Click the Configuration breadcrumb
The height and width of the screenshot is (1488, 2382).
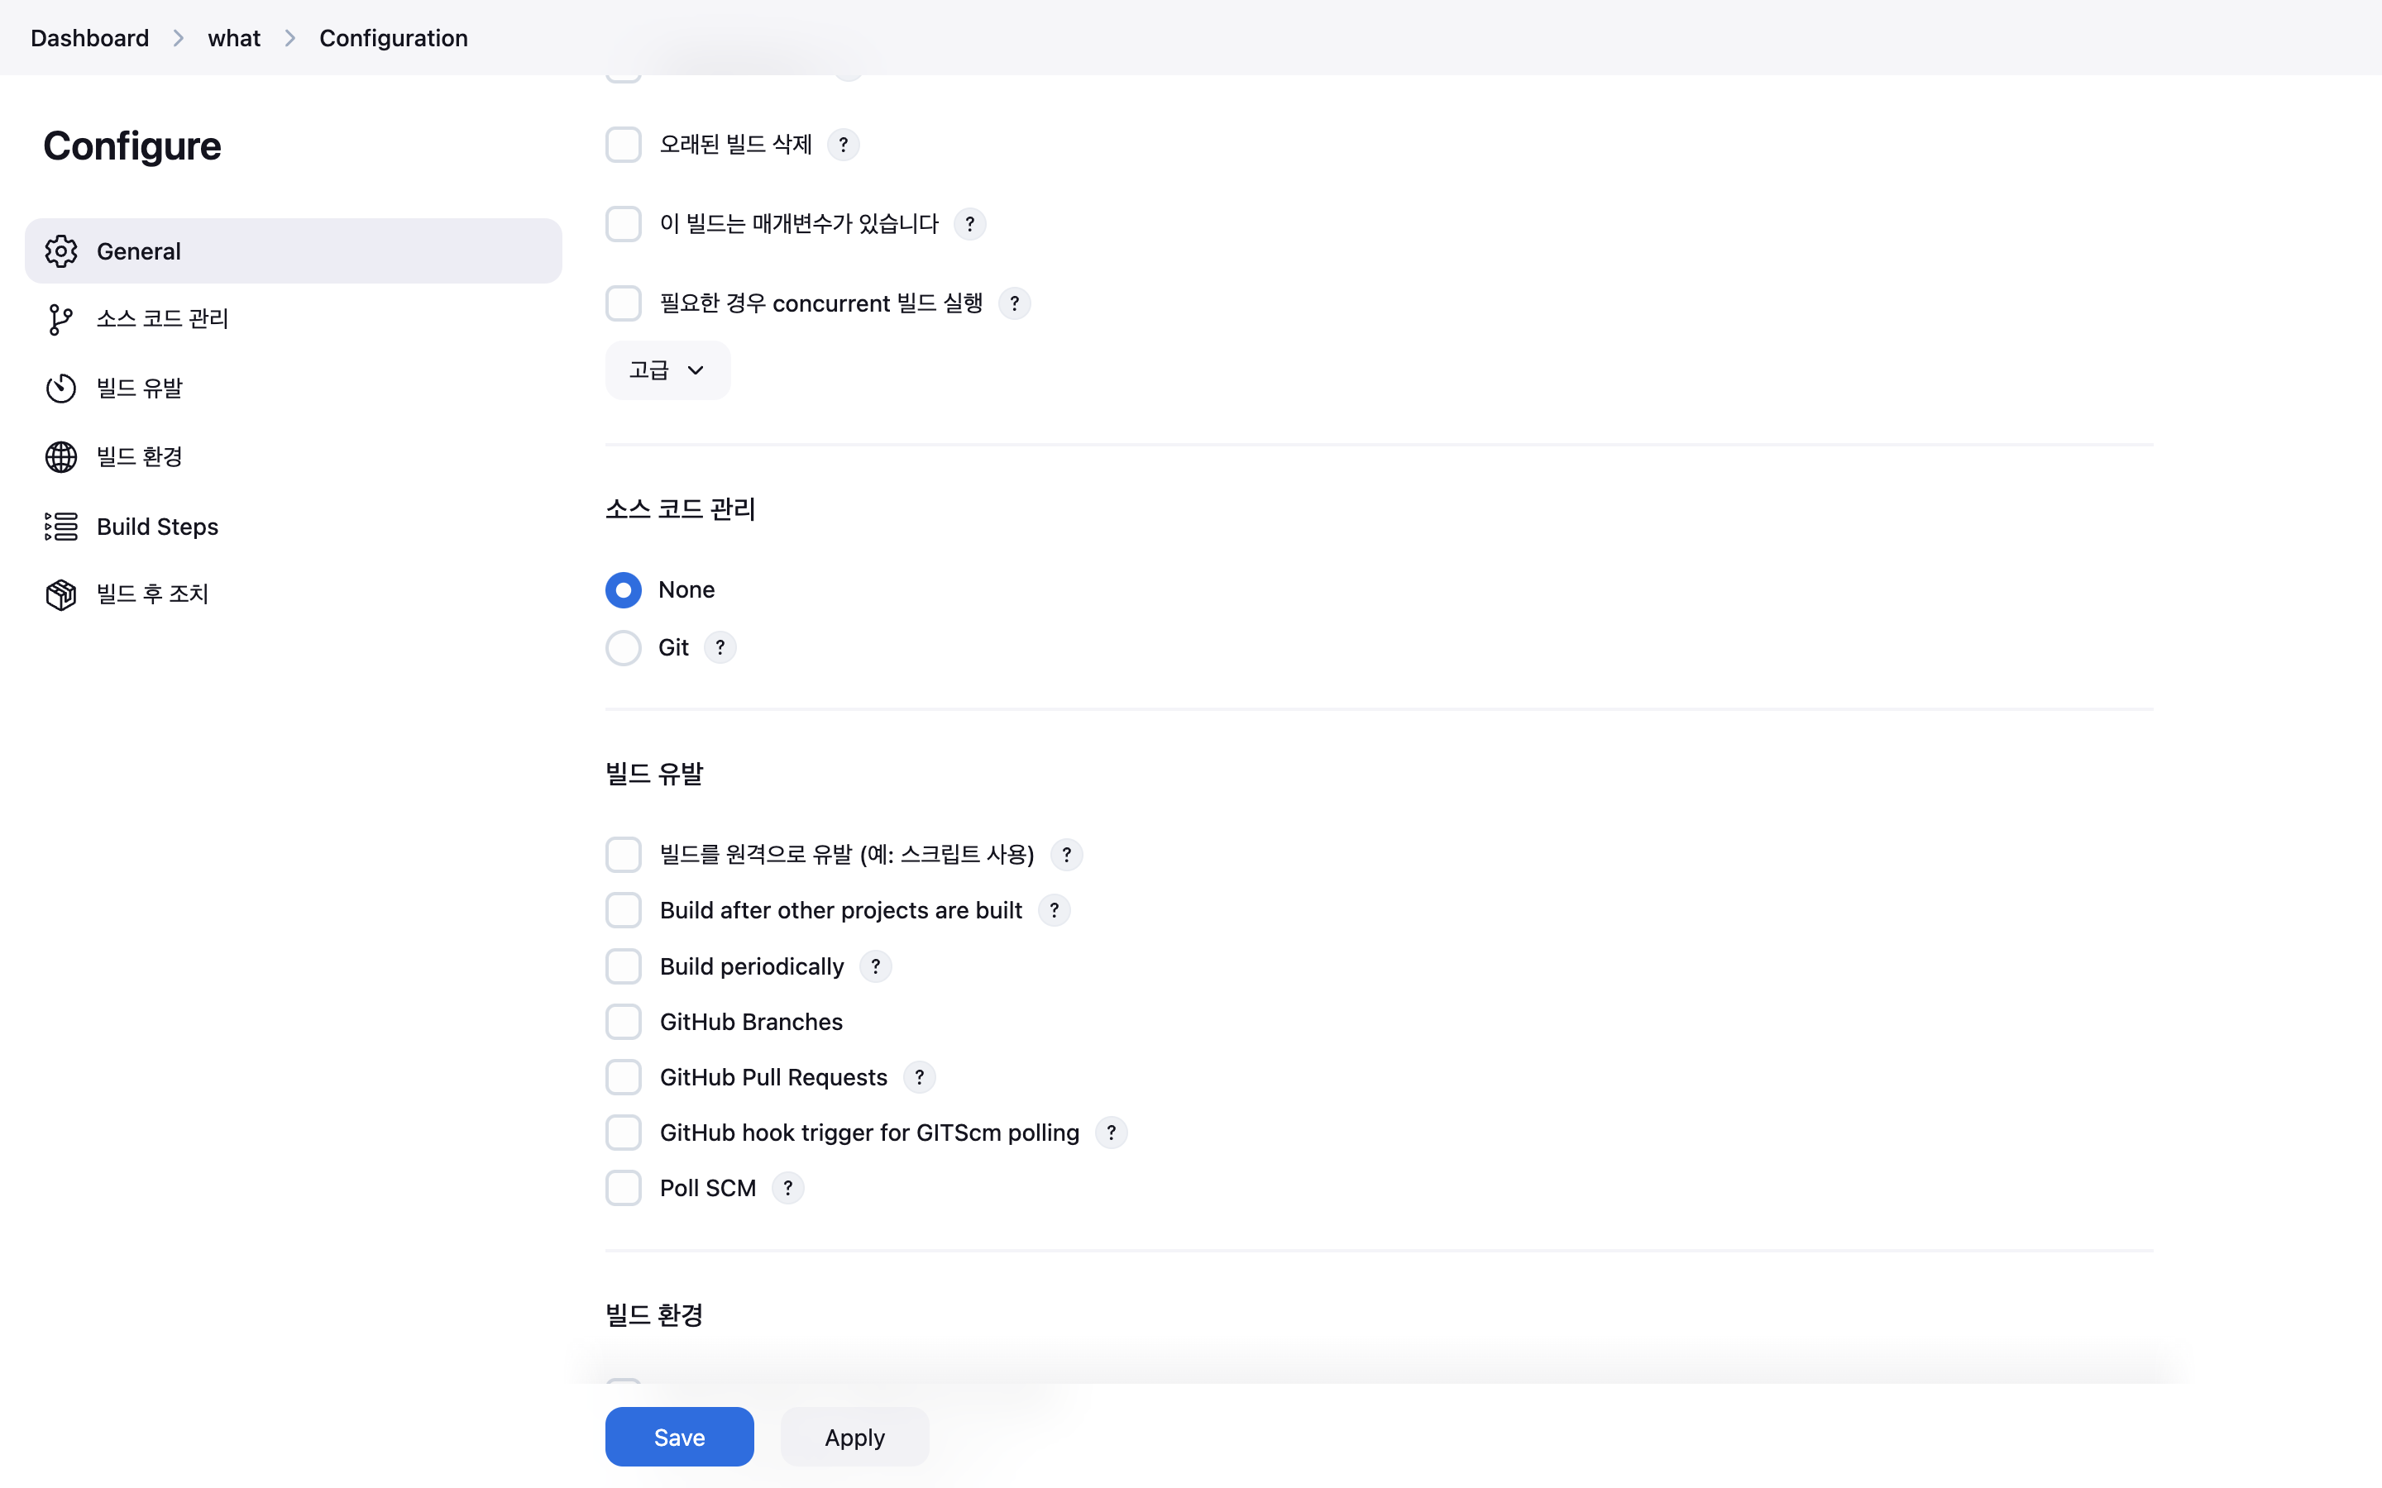click(x=393, y=37)
